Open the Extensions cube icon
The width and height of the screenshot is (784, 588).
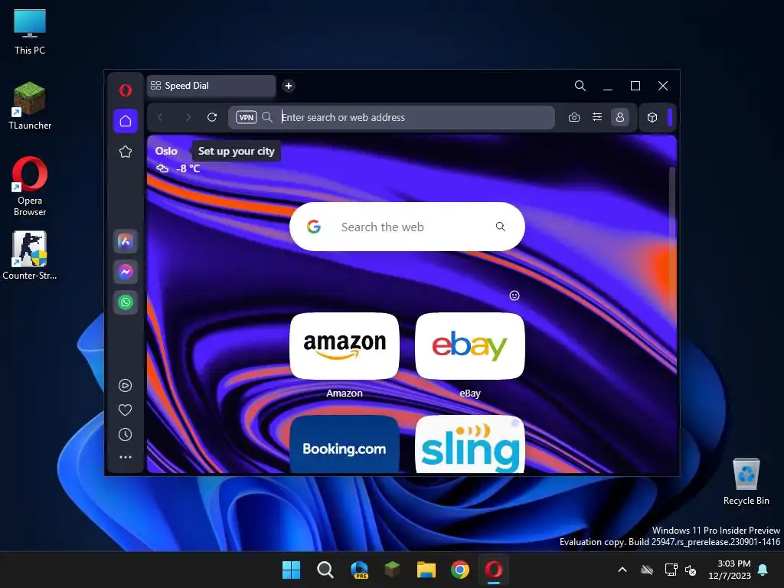[652, 117]
